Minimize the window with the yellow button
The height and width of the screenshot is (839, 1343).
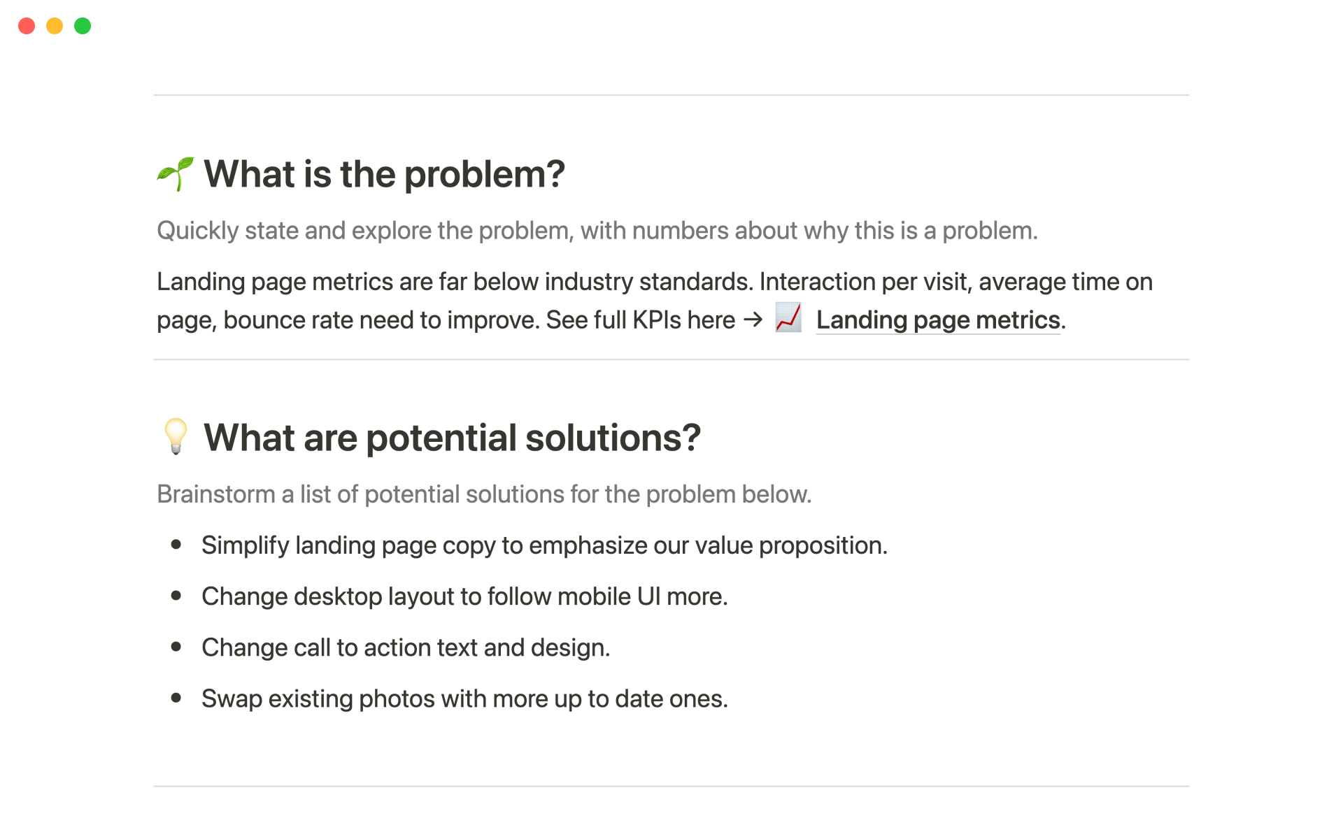pyautogui.click(x=55, y=26)
